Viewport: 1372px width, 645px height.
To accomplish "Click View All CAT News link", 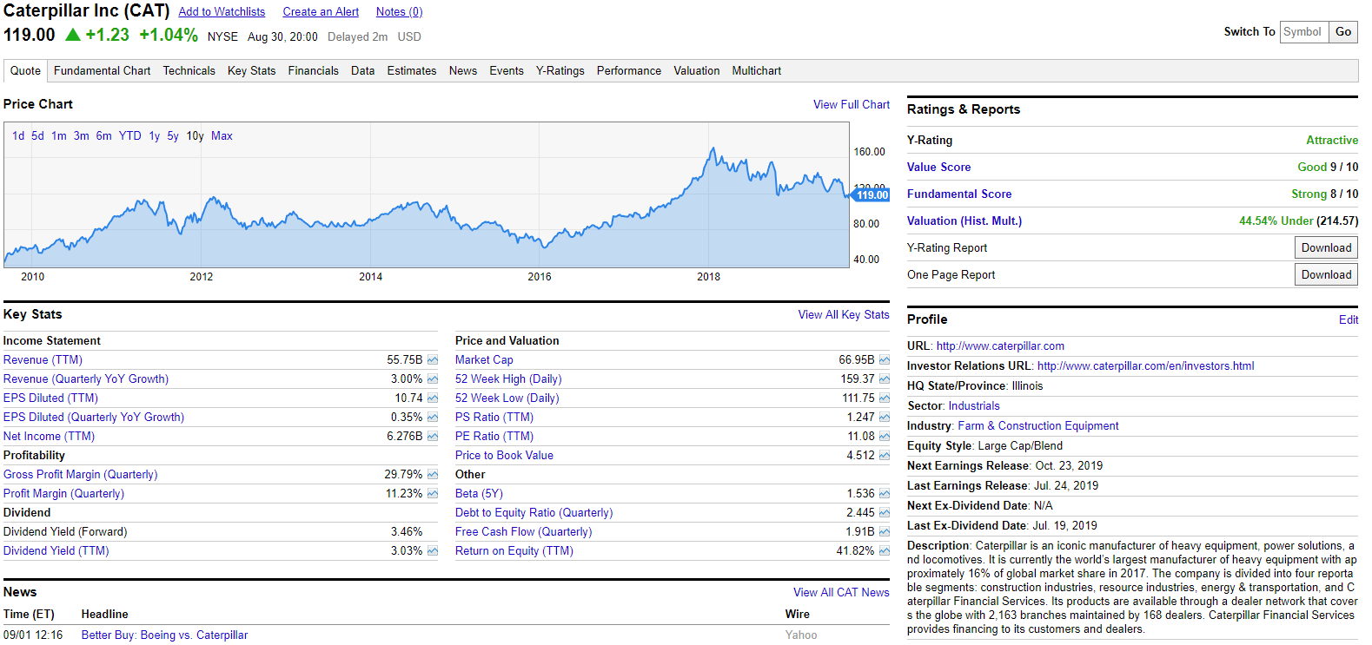I will 841,592.
